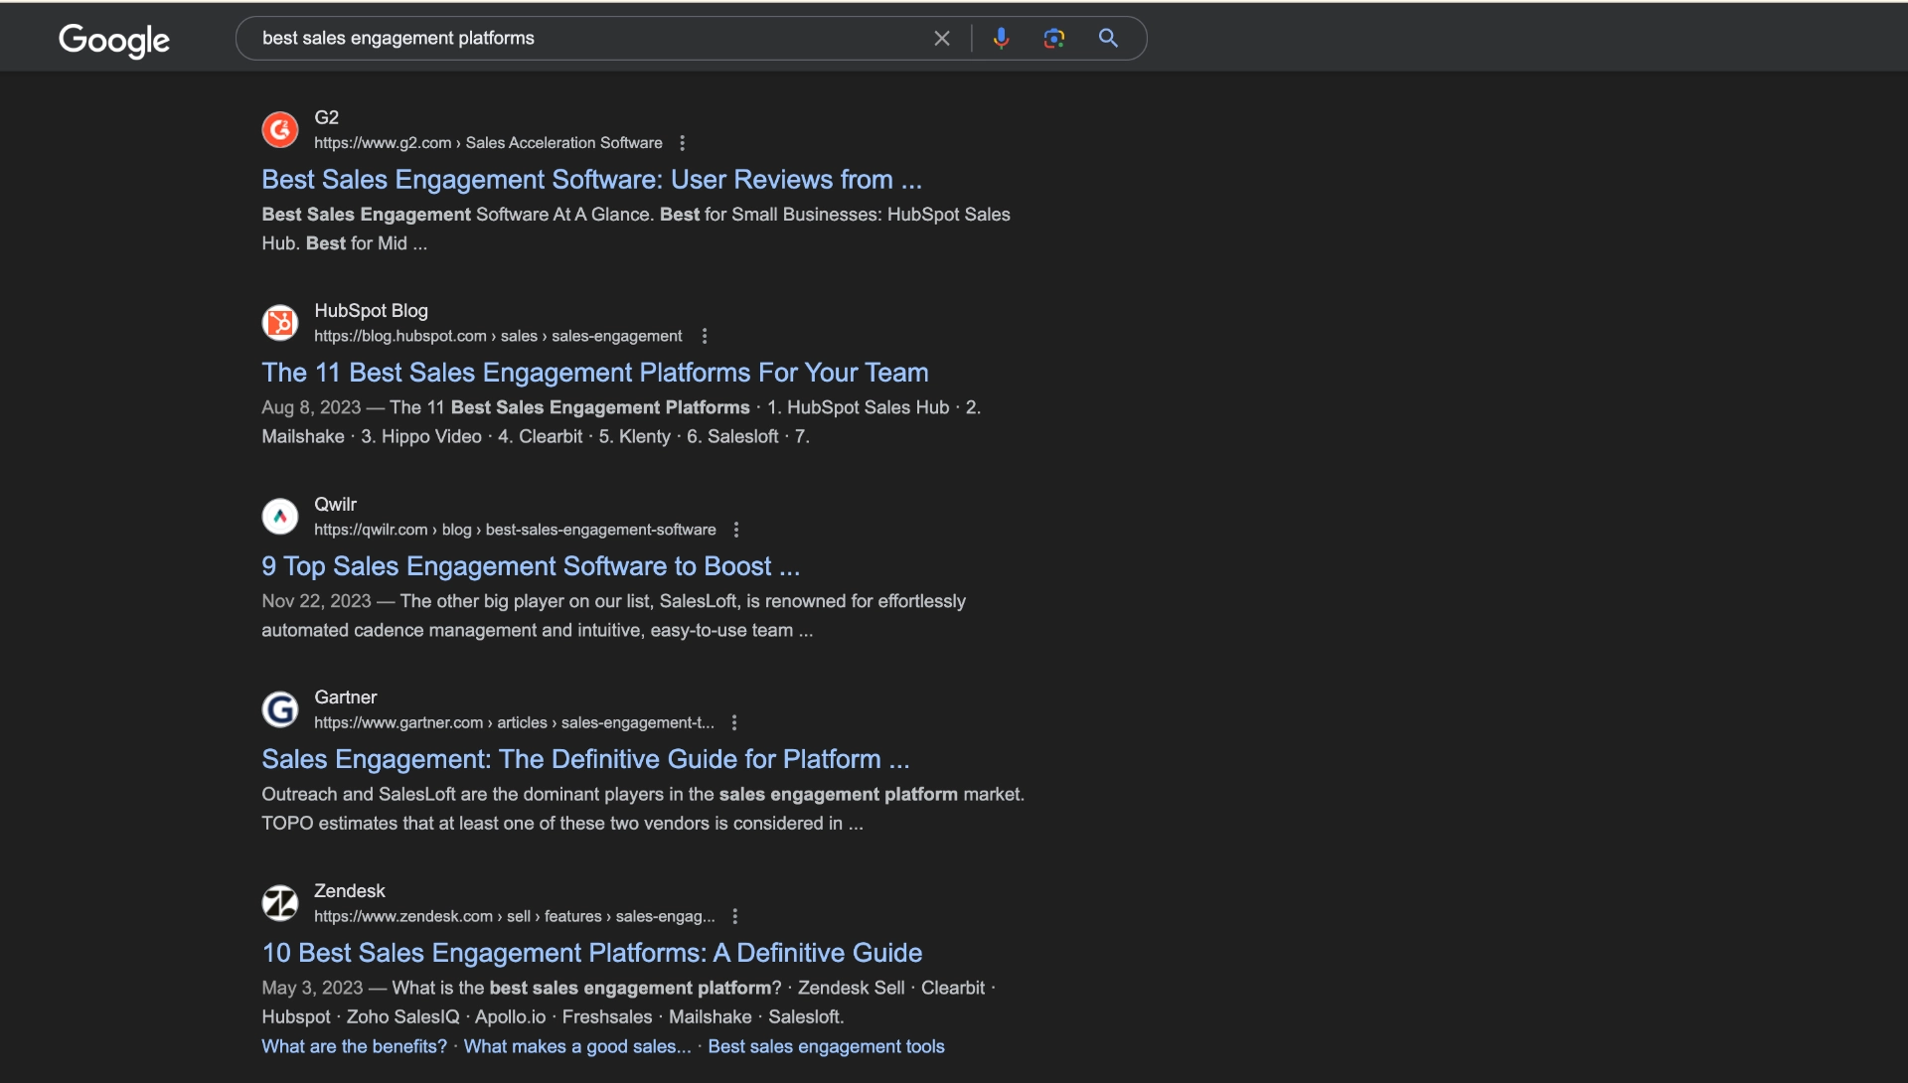This screenshot has width=1908, height=1083.
Task: Open Google Lens image search
Action: 1054,39
